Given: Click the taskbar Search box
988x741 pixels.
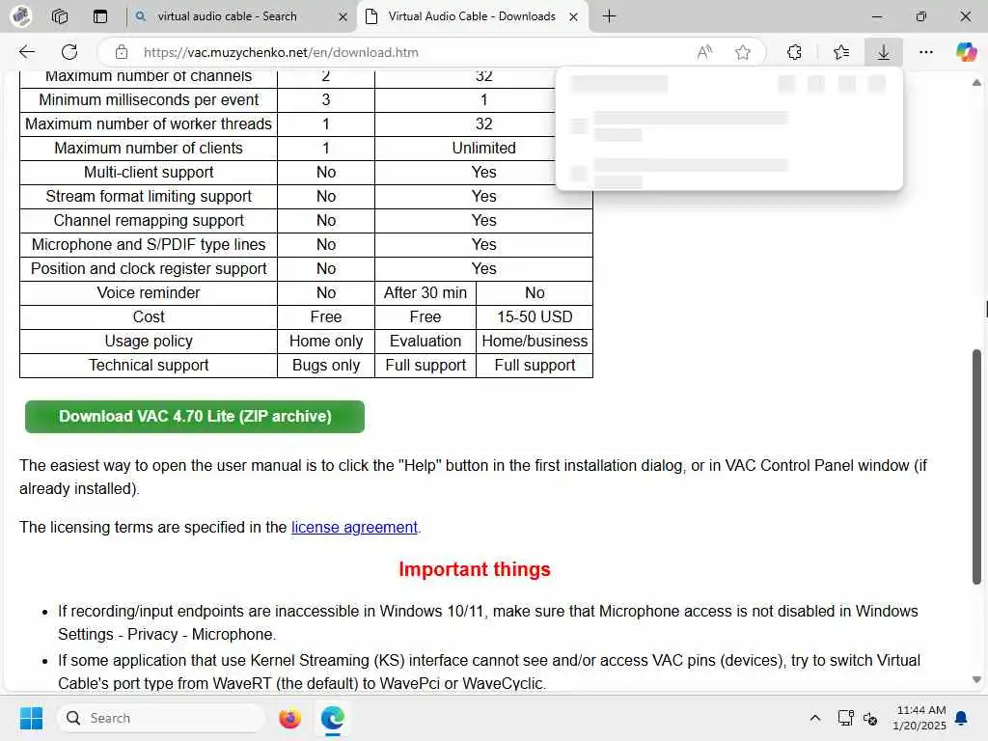Looking at the screenshot, I should [161, 718].
